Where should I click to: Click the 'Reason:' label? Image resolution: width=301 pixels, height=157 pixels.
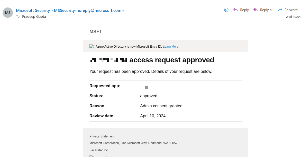click(x=97, y=106)
